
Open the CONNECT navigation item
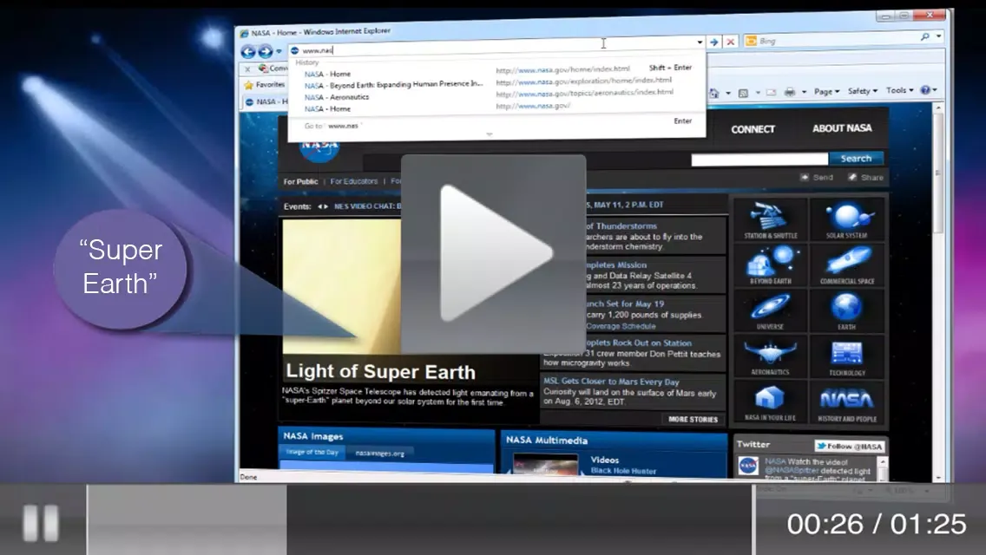coord(753,129)
